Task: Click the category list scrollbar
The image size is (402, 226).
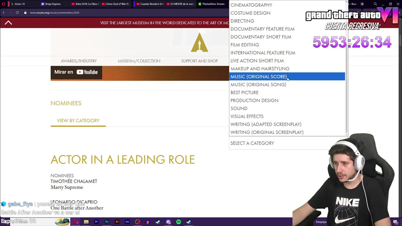Action: click(346, 68)
